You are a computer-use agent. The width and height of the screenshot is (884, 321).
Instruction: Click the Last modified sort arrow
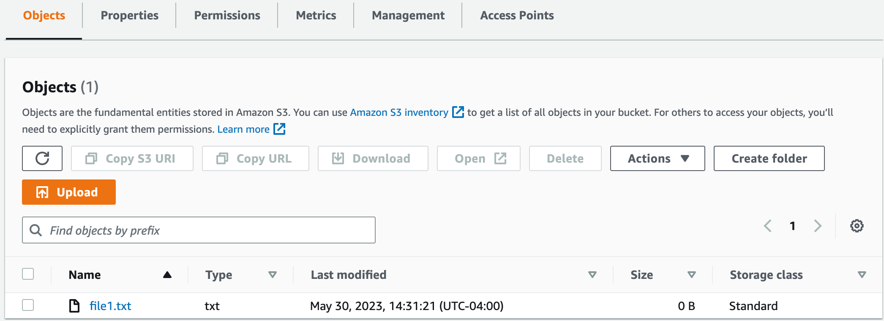coord(592,275)
